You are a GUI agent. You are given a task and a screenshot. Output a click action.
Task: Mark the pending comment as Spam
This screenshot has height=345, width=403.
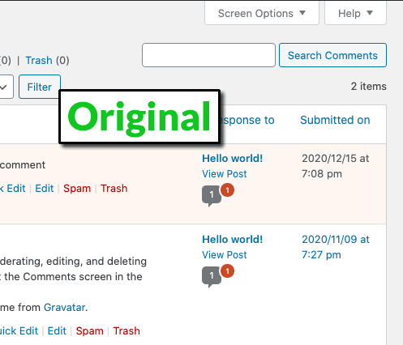[77, 188]
